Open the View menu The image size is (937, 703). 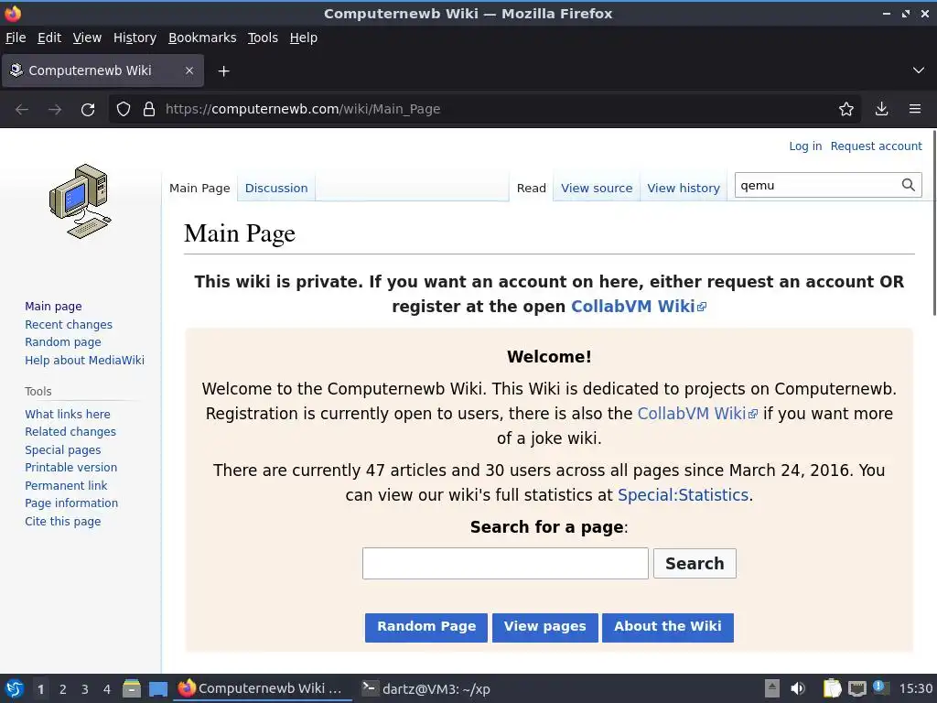click(87, 38)
